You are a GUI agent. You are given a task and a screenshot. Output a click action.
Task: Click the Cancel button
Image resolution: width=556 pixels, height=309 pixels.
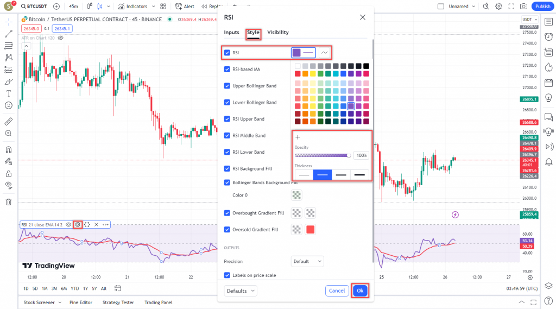pyautogui.click(x=337, y=291)
